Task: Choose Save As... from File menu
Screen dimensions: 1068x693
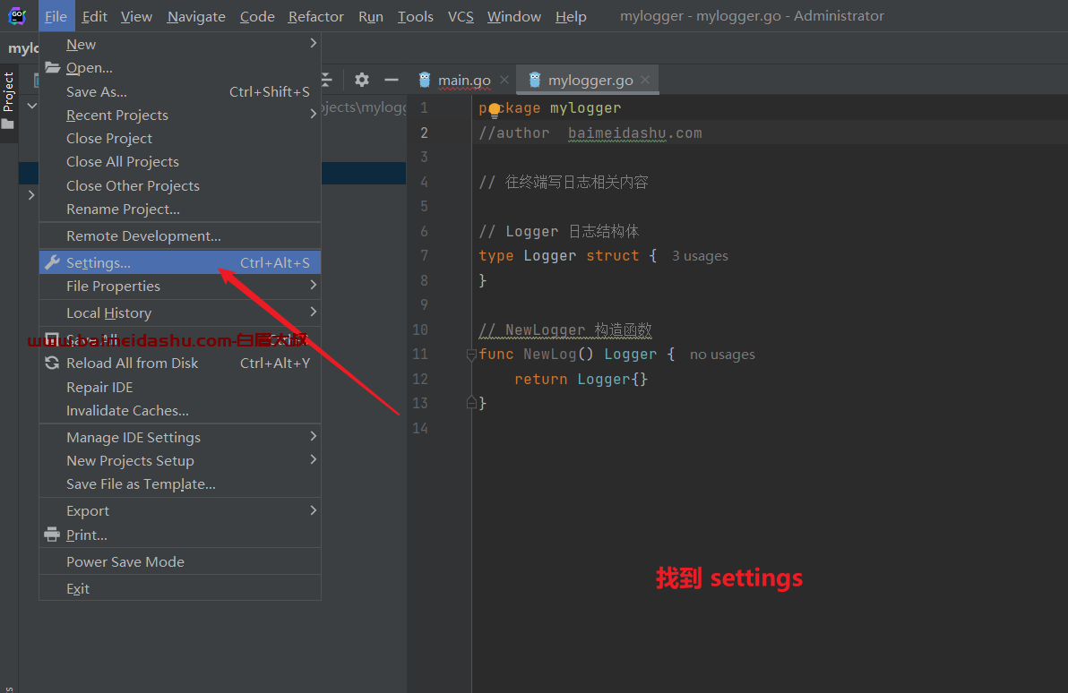Action: tap(180, 92)
